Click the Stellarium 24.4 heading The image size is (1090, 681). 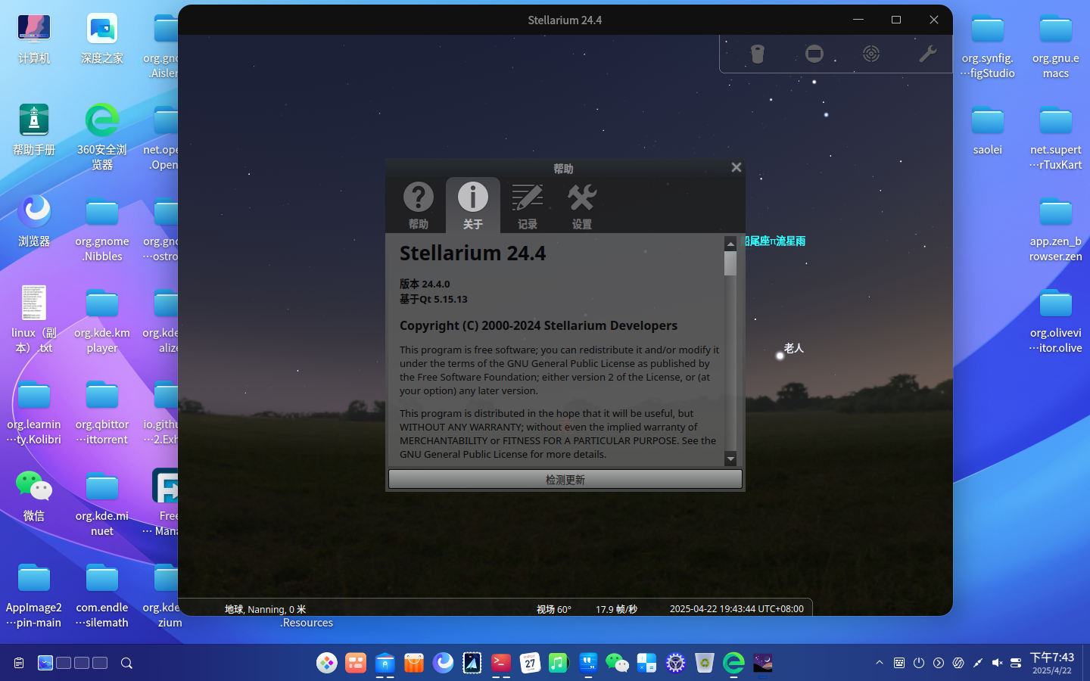point(472,253)
